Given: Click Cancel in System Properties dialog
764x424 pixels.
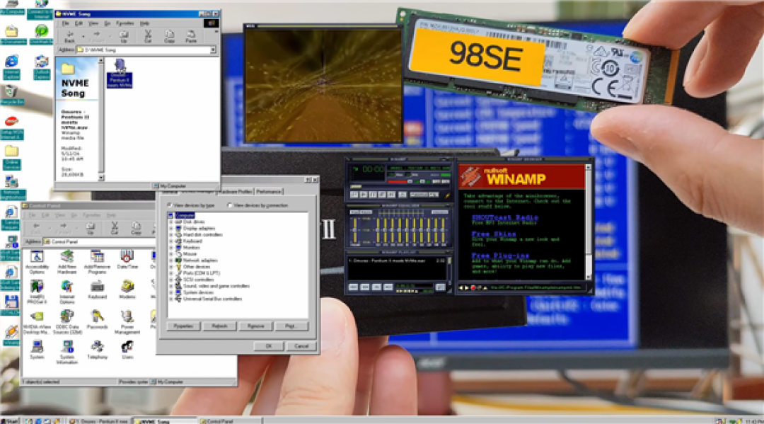Looking at the screenshot, I should point(301,346).
